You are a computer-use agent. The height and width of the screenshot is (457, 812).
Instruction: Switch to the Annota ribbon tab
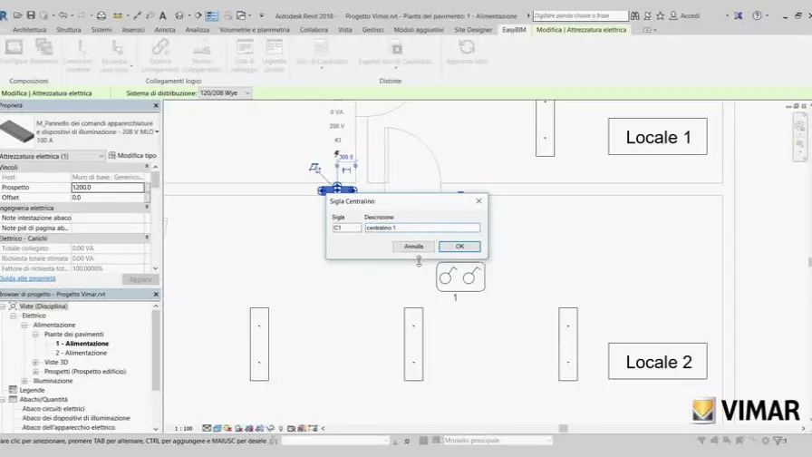coord(165,30)
